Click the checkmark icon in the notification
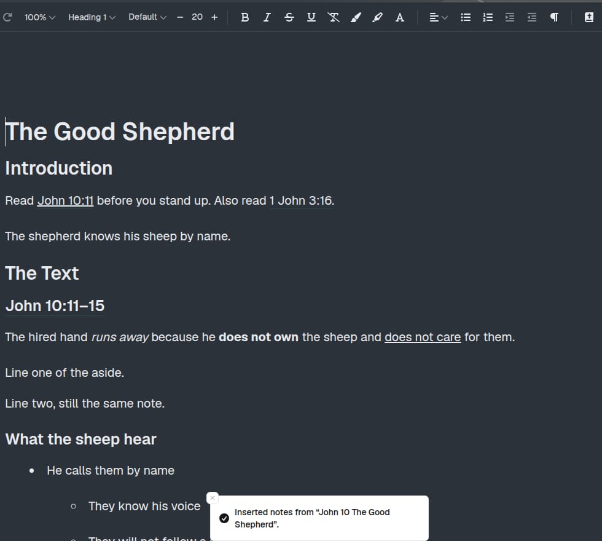This screenshot has width=602, height=541. 224,518
